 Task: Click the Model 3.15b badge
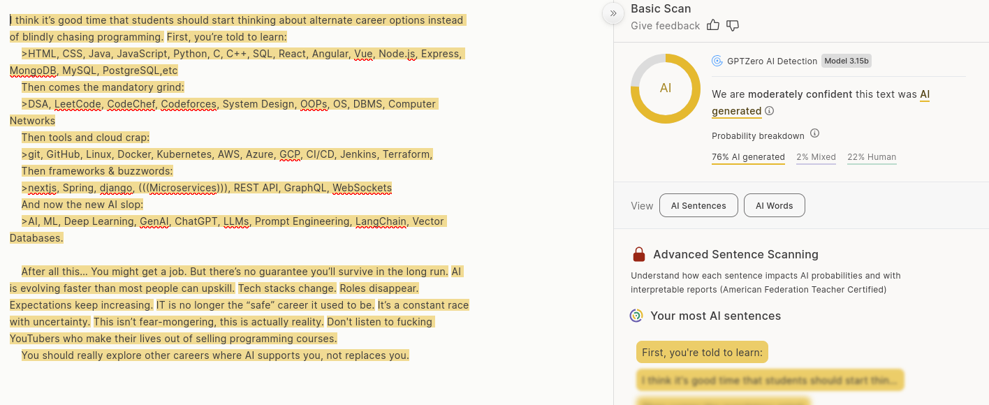(847, 61)
